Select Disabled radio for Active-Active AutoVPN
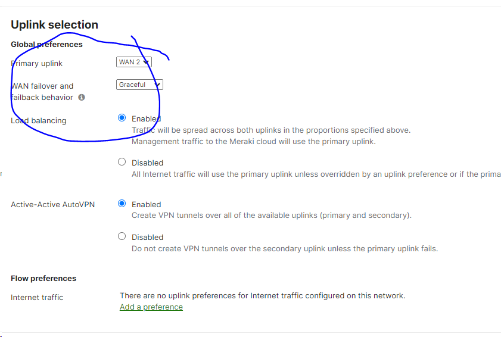The width and height of the screenshot is (501, 337). [x=122, y=236]
